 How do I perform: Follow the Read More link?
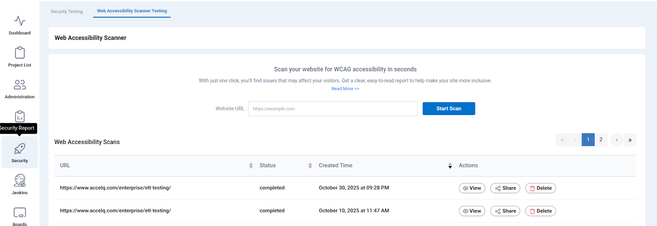[345, 89]
